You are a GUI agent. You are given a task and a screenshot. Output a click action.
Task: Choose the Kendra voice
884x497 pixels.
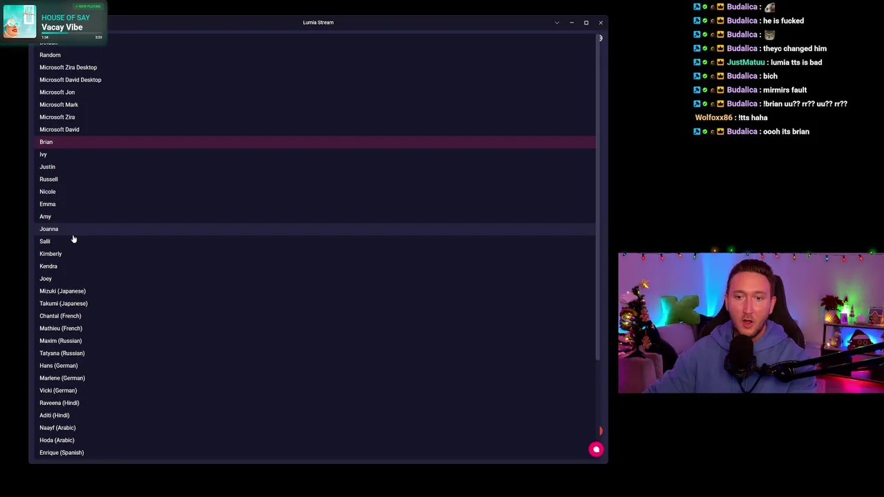click(314, 266)
